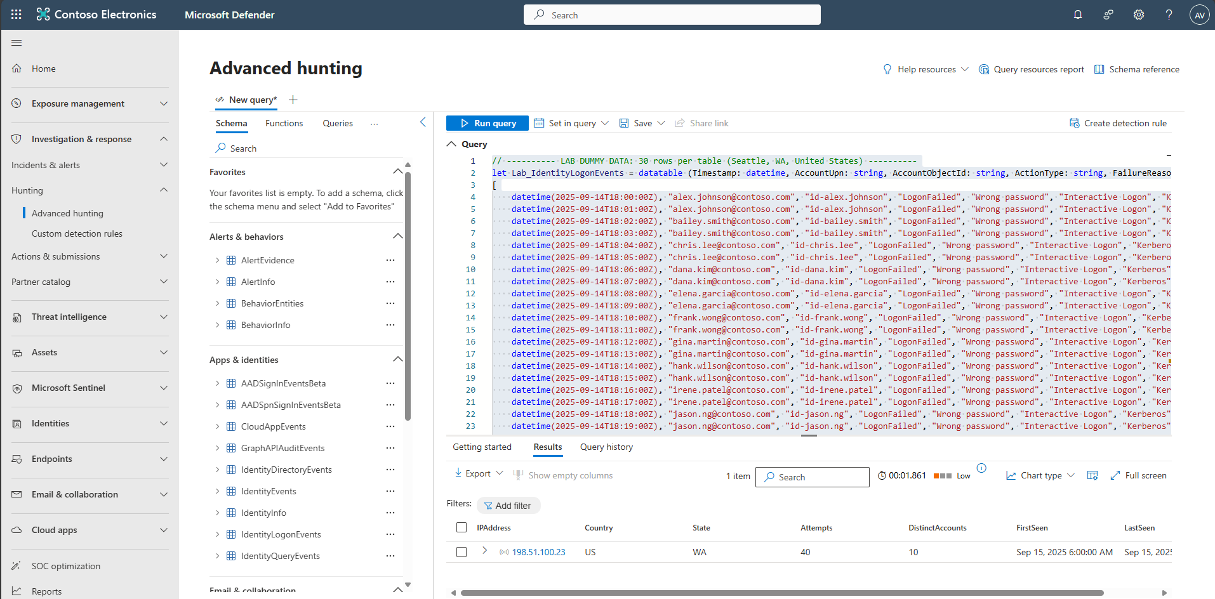Open the app launcher waffle icon
This screenshot has width=1215, height=599.
pos(17,15)
